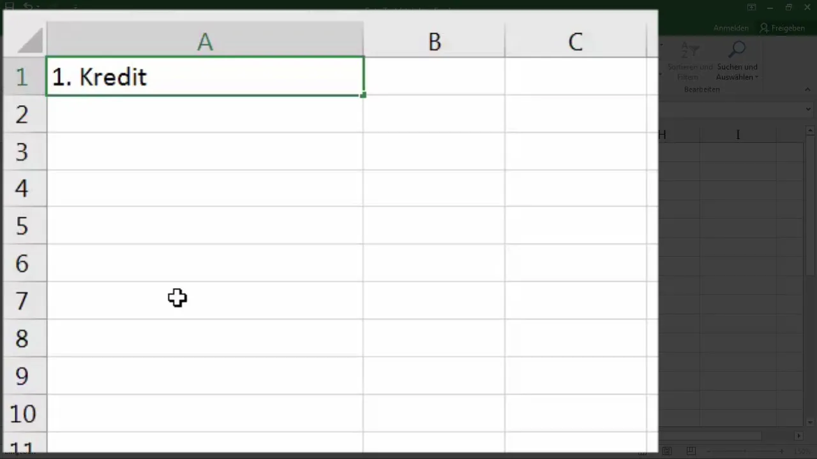Image resolution: width=817 pixels, height=459 pixels.
Task: Open the Sortieren und Filtern tool
Action: pos(689,61)
